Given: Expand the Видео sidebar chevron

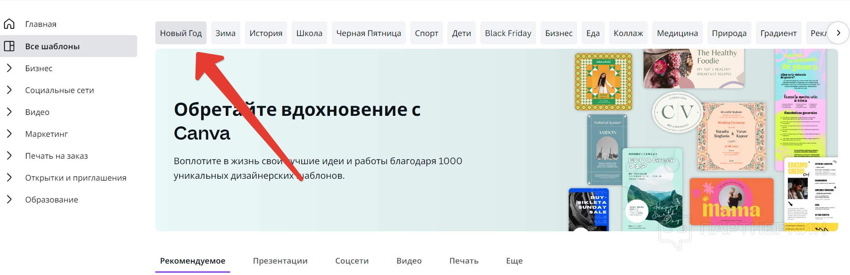Looking at the screenshot, I should (x=9, y=112).
